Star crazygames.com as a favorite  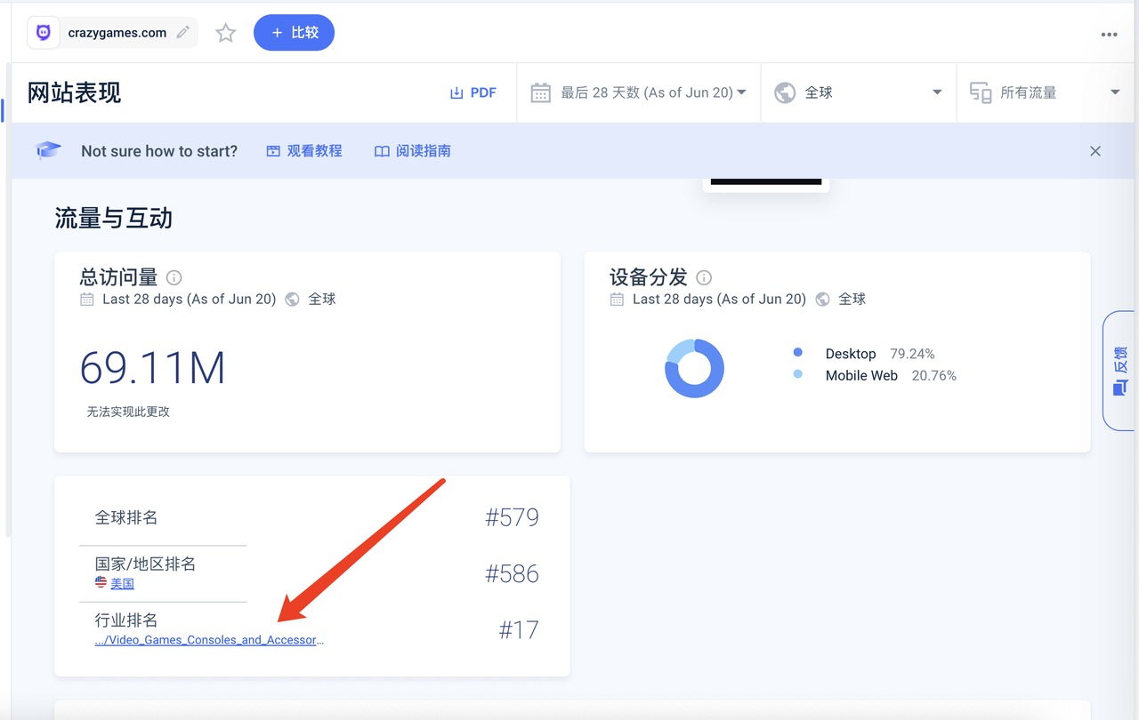(226, 33)
